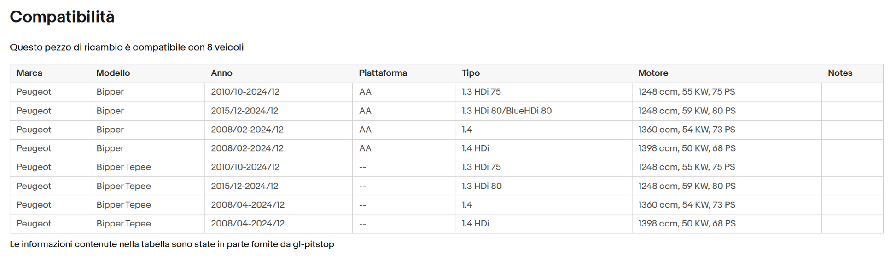Select the Anno column header
This screenshot has height=260, width=896.
[221, 73]
